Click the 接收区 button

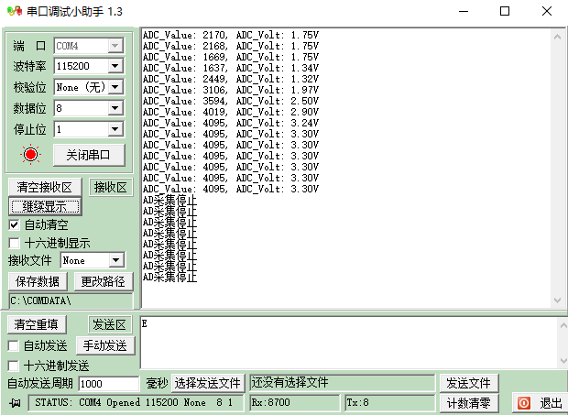pos(111,187)
